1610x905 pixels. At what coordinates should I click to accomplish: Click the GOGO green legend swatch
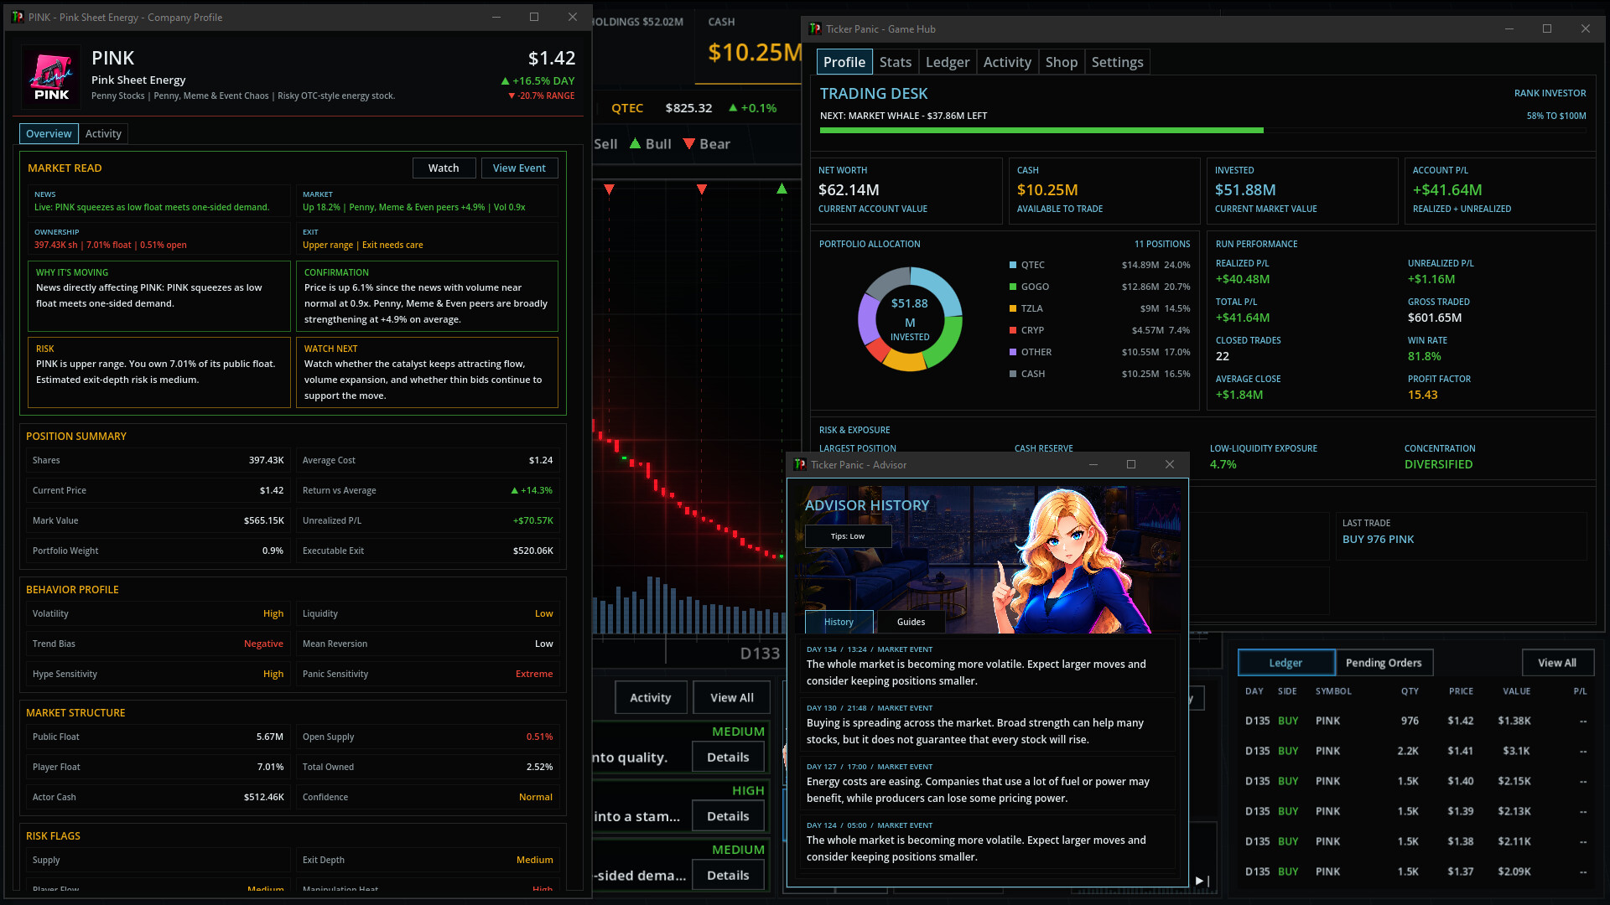point(1013,287)
